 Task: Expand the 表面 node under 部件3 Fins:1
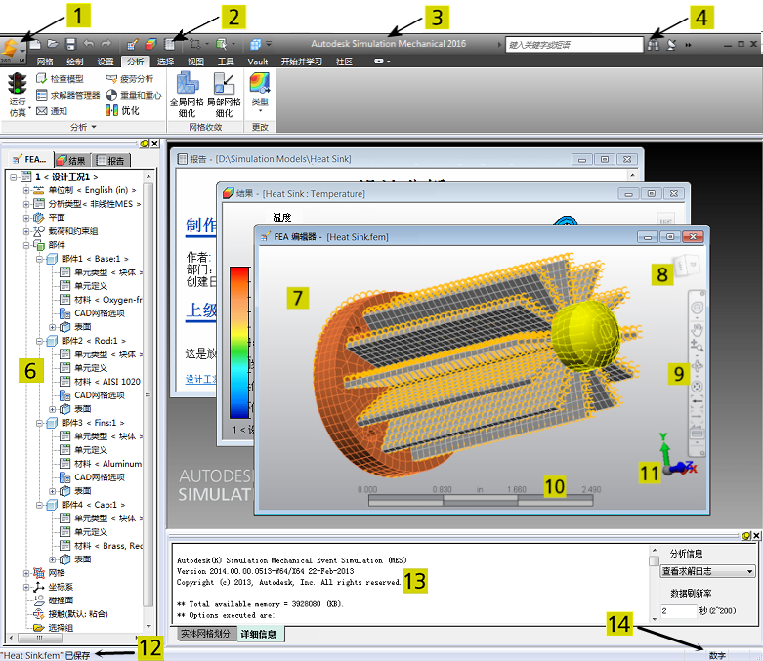52,491
